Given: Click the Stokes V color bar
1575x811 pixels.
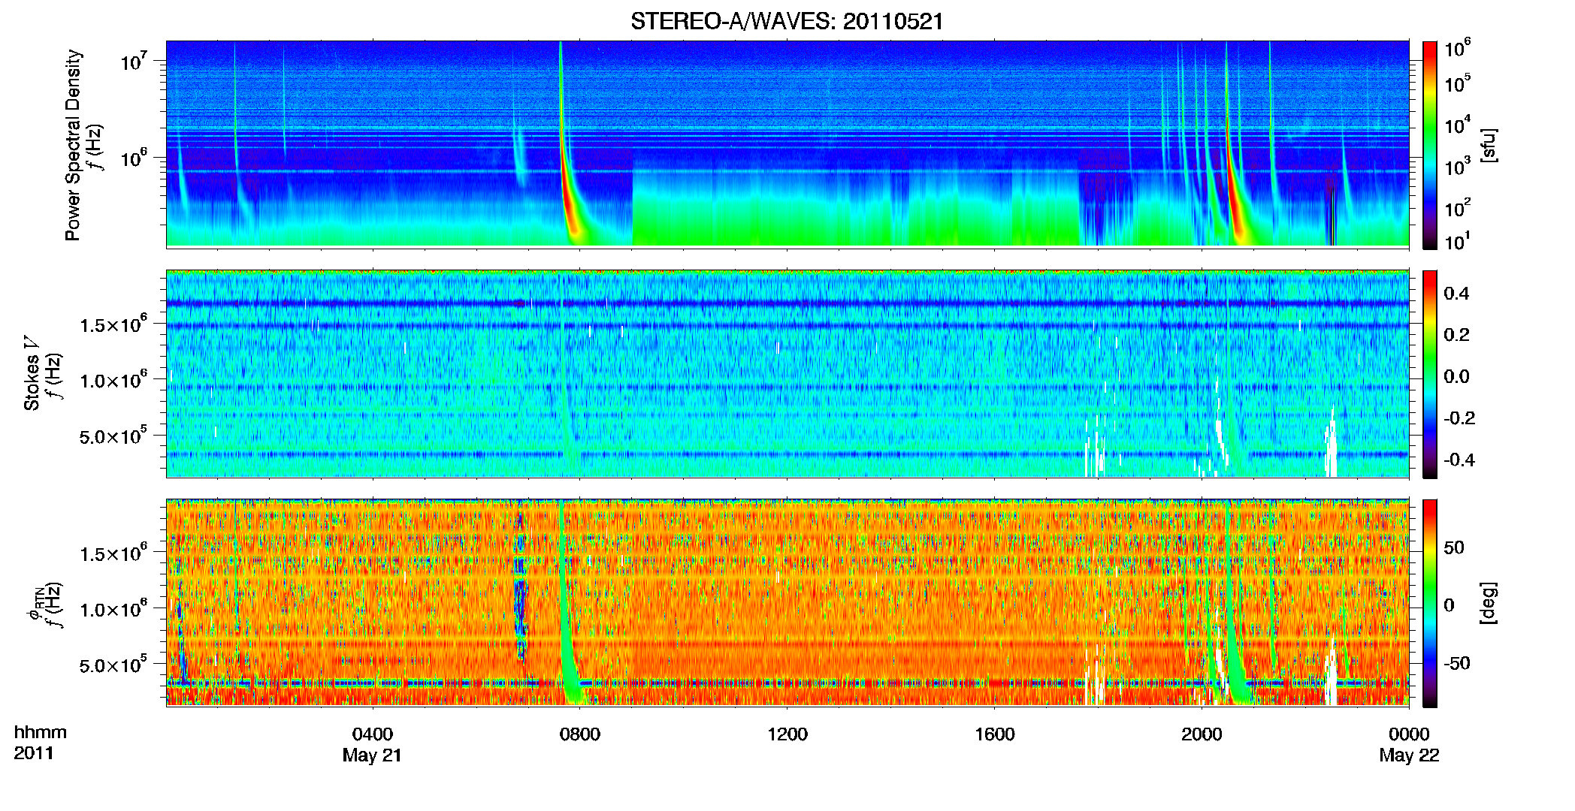Looking at the screenshot, I should click(1430, 374).
